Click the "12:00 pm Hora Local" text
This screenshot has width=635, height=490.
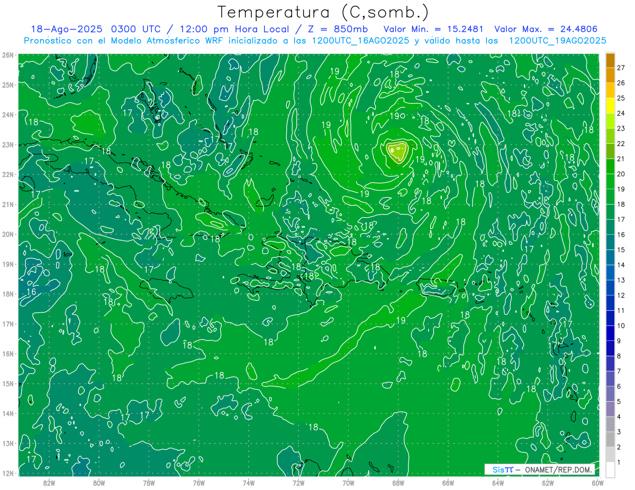coord(235,29)
